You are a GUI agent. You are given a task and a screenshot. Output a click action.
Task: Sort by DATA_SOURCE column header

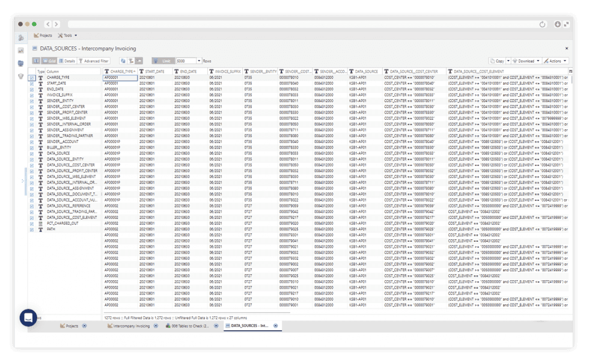point(365,71)
